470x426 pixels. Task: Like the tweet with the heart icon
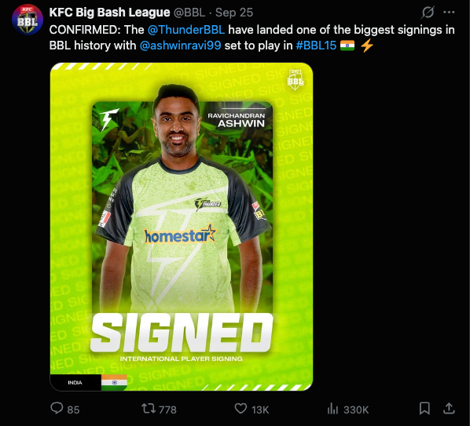241,409
